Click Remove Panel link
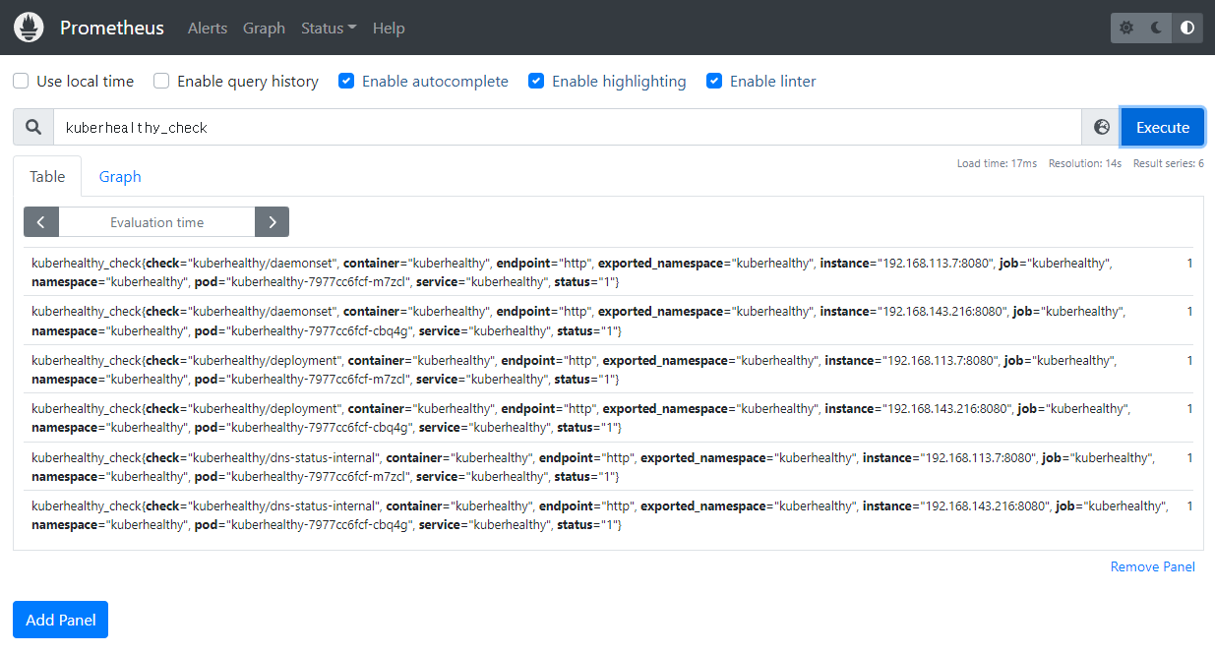 click(1153, 566)
